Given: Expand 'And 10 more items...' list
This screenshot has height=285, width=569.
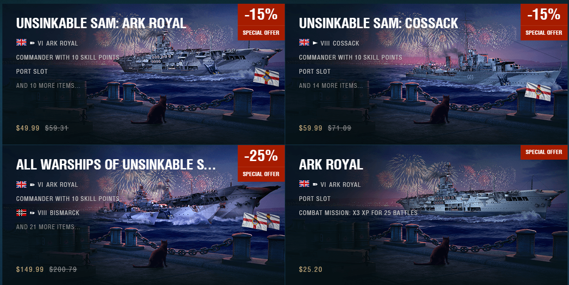Looking at the screenshot, I should click(48, 86).
